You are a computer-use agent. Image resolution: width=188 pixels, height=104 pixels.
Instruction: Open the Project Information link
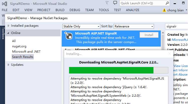[181, 70]
